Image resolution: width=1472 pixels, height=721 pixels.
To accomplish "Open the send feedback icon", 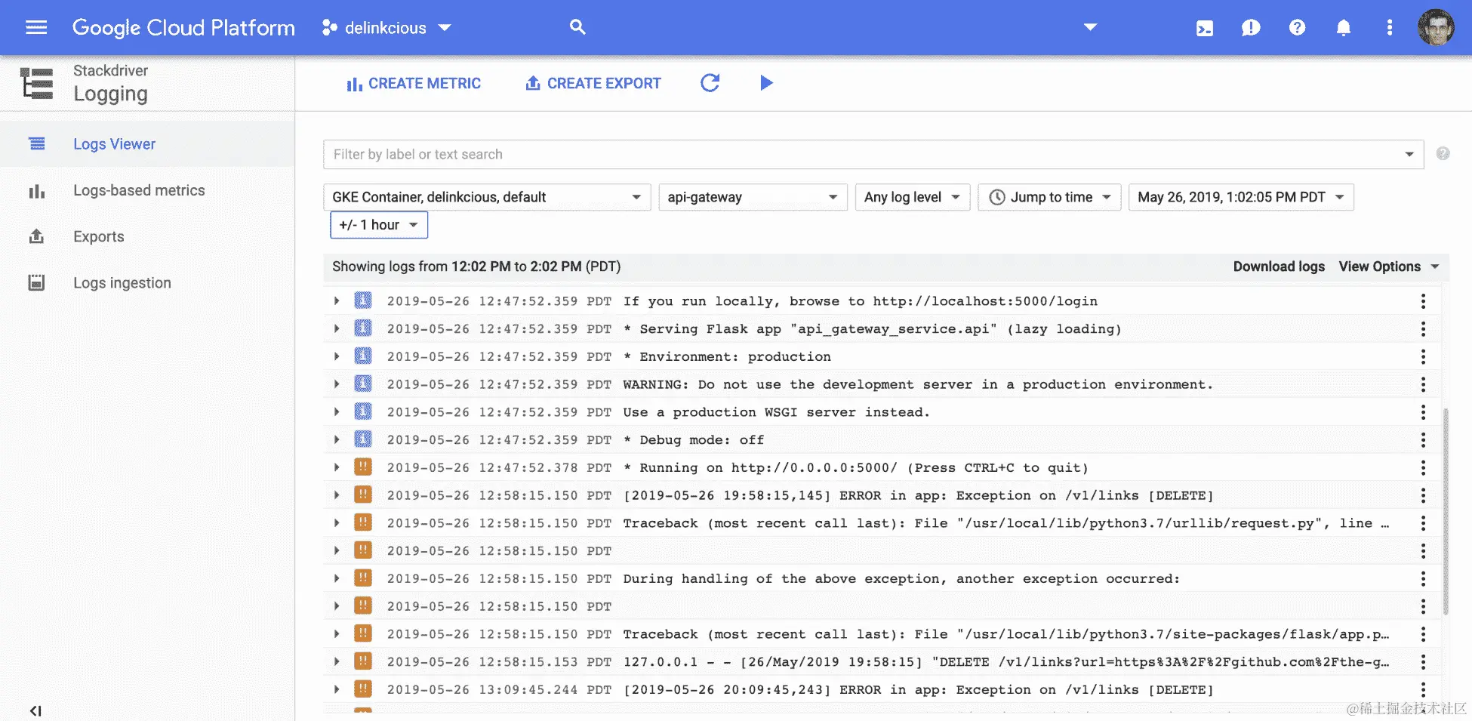I will pos(1251,28).
